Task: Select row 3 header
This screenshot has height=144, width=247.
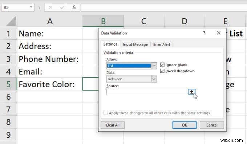Action: tap(8, 59)
